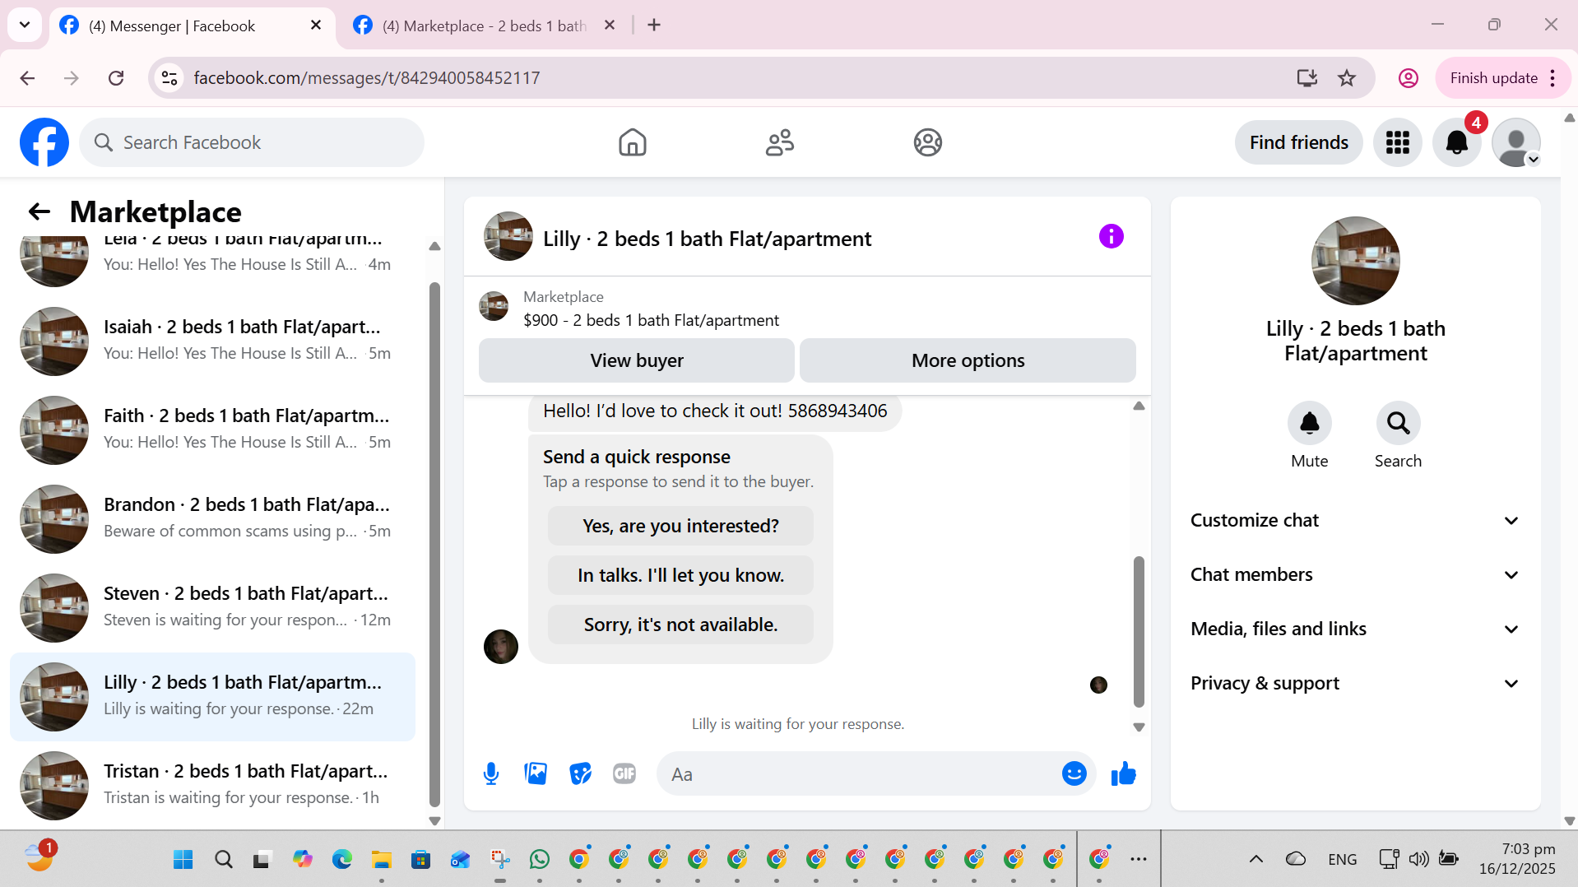This screenshot has height=887, width=1578.
Task: Mute this chat with the bell icon
Action: pos(1309,423)
